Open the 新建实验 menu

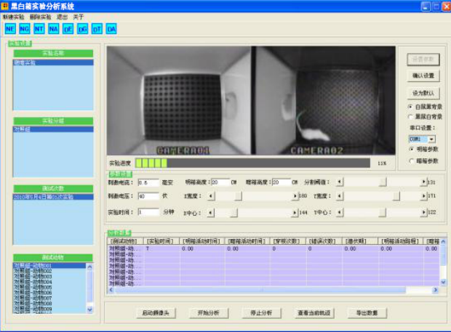coord(13,16)
